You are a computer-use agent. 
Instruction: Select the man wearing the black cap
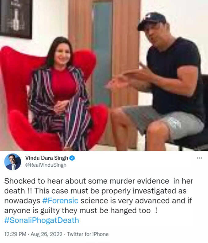pos(158,81)
